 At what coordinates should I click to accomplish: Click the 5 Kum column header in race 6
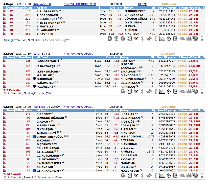182,110
